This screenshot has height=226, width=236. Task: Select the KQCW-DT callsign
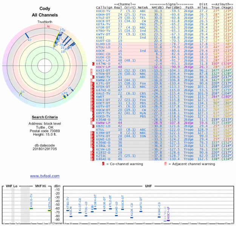pos(103,110)
